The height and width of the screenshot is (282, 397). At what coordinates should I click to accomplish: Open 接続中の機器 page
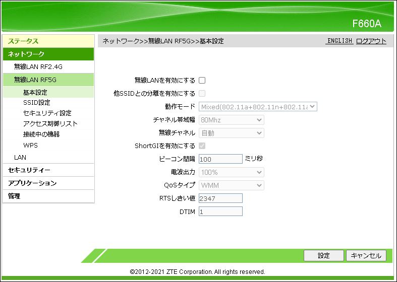point(41,134)
